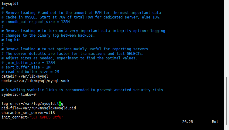
Task: Click the log_bin commented option
Action: [x=11, y=40]
